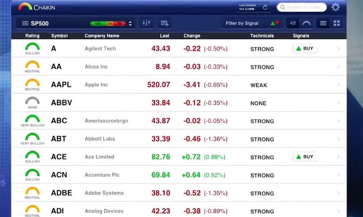Screen dimensions: 363x217
Task: Switch to grid view layout
Action: (337, 24)
